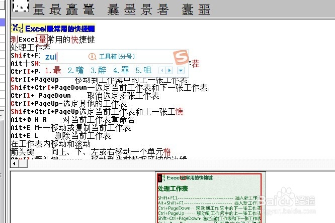This screenshot has width=335, height=223.
Task: Open the 工具箱 (分号) toolbox link
Action: tap(117, 57)
